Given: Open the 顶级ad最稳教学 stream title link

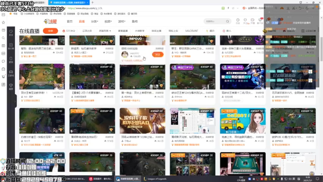Looking at the screenshot, I should (x=137, y=137).
